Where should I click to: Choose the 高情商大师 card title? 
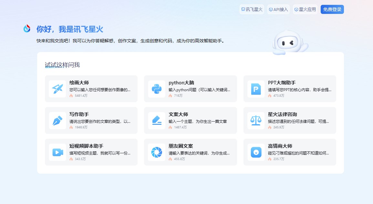point(280,146)
